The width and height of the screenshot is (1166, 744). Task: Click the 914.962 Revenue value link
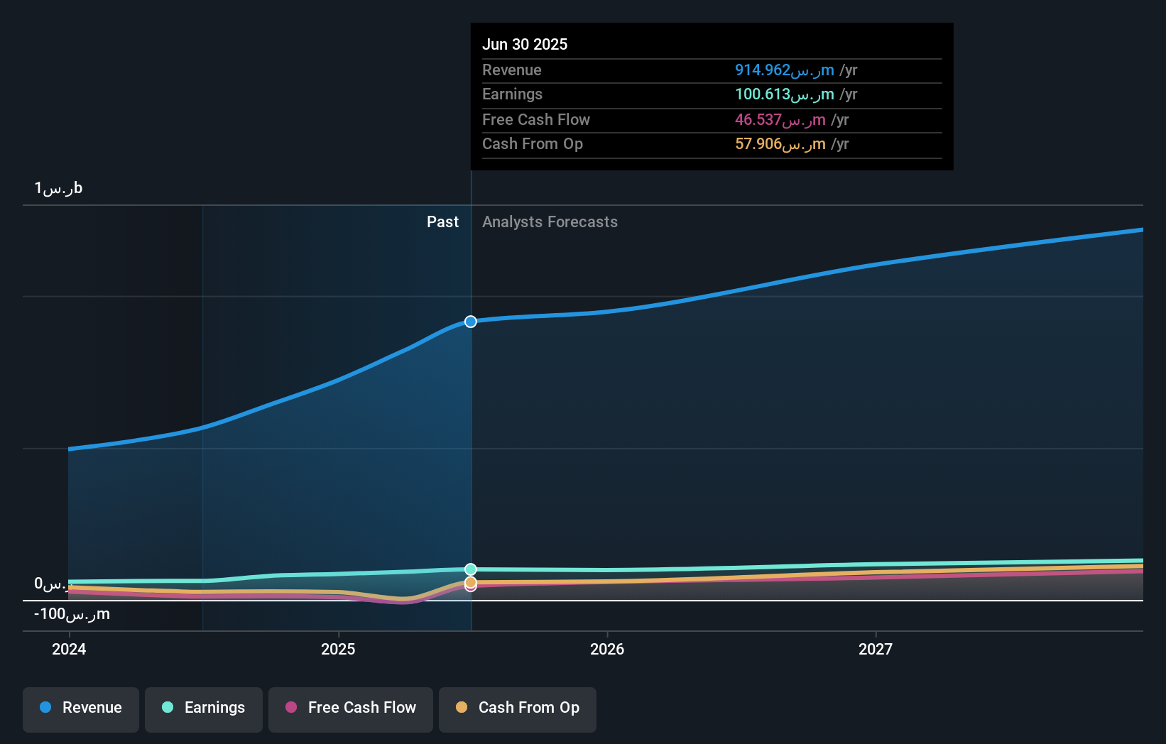tap(781, 70)
